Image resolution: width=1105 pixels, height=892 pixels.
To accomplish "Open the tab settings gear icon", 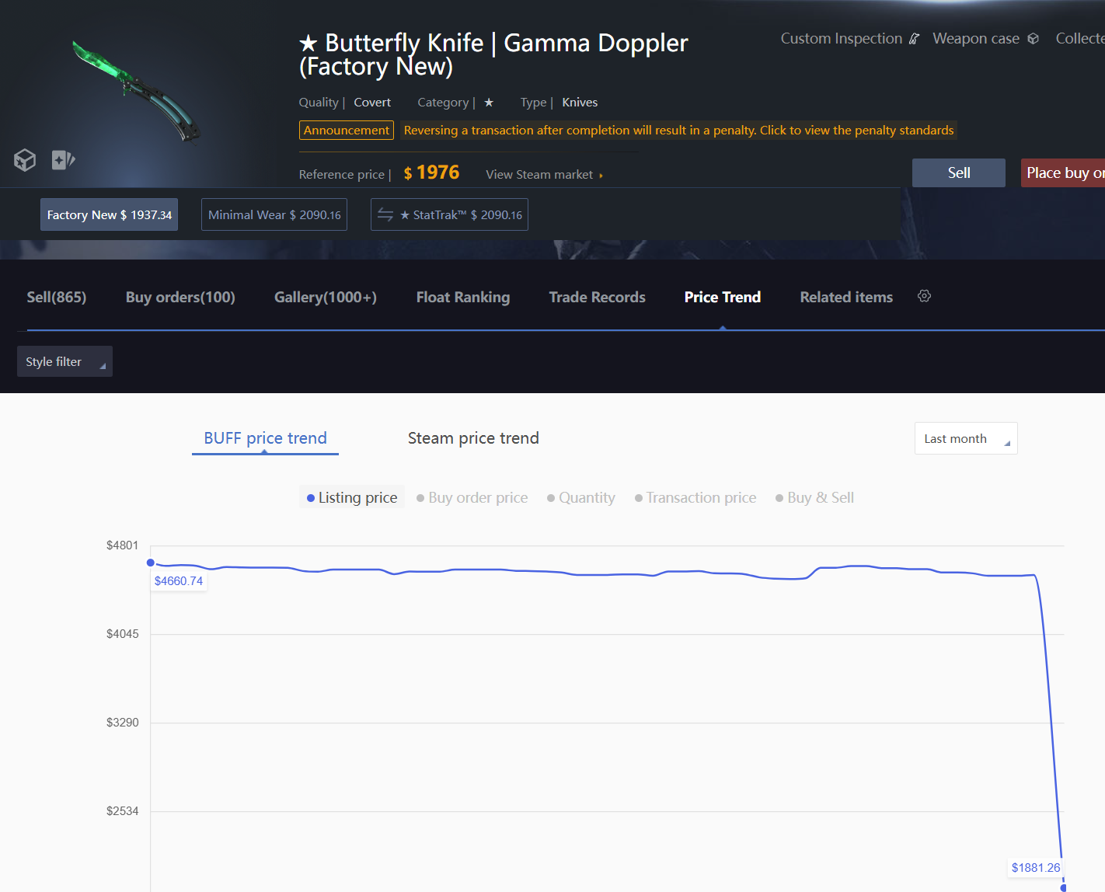I will 924,296.
